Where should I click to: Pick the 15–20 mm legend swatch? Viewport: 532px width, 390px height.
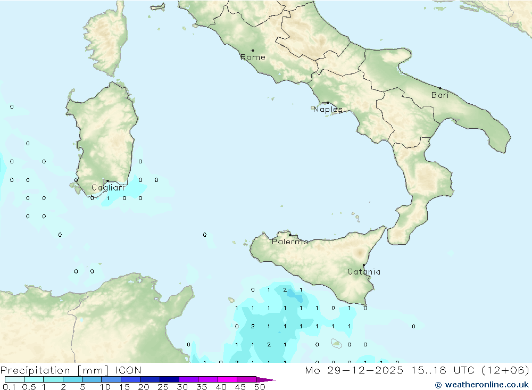tap(131, 379)
